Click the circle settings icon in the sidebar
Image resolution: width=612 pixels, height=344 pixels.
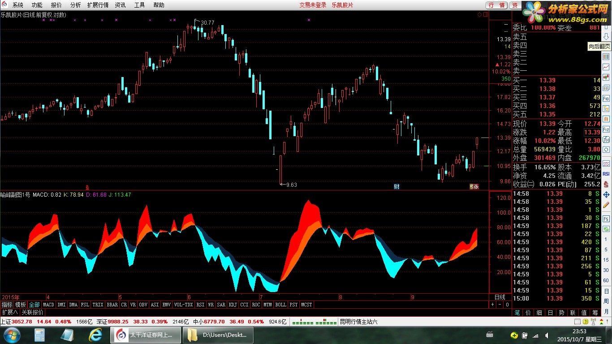coord(606,150)
